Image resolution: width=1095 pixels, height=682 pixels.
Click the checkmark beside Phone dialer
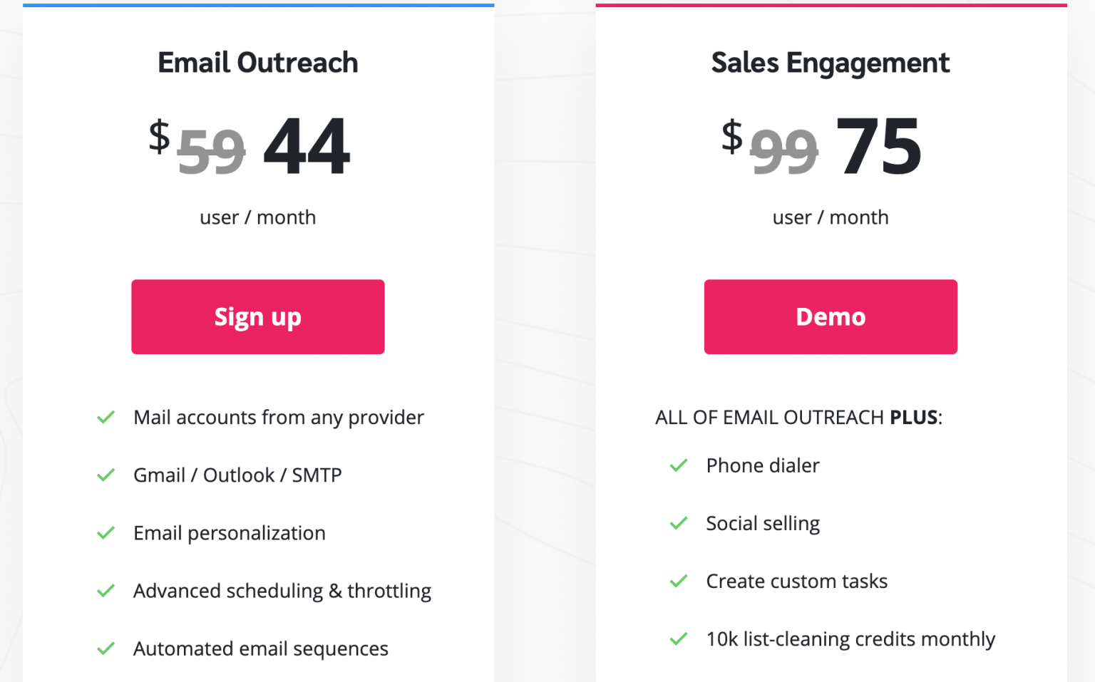[678, 466]
